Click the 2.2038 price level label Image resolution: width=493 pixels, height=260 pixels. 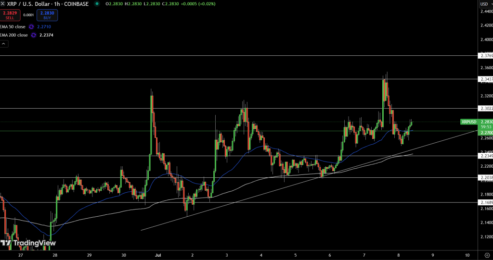click(x=485, y=177)
